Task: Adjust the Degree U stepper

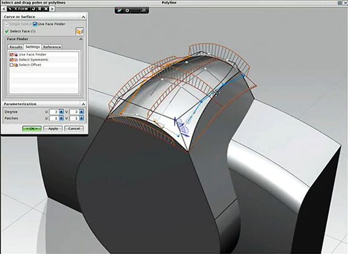Action: (62, 112)
